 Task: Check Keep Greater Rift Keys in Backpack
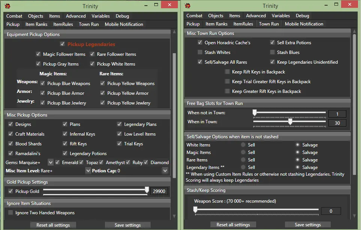click(x=227, y=91)
